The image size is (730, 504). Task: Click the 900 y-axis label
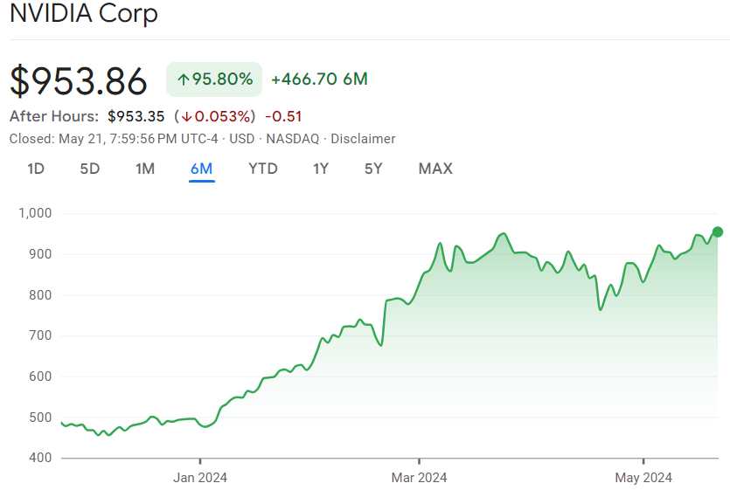pyautogui.click(x=40, y=254)
